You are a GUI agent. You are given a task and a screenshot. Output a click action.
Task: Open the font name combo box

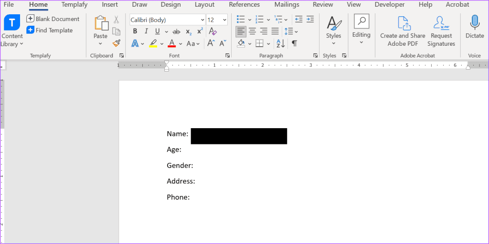[168, 20]
